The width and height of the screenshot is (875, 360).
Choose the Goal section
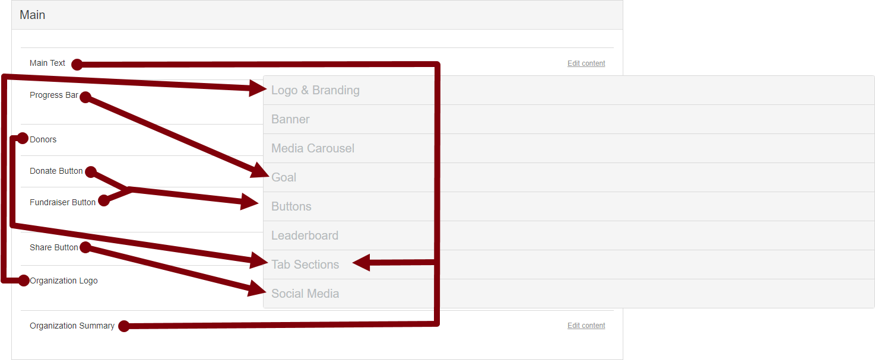pos(569,177)
